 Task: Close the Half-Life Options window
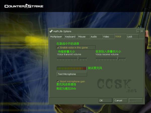(x=142, y=31)
